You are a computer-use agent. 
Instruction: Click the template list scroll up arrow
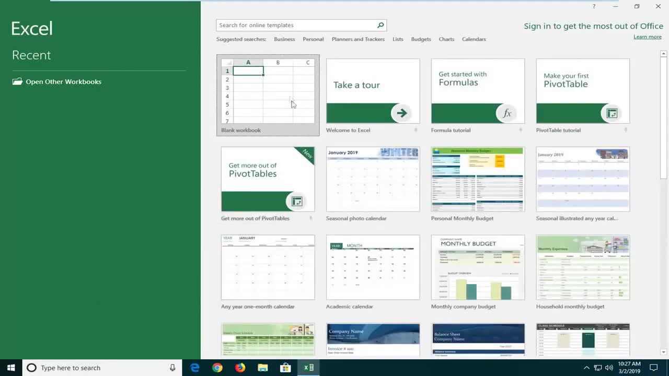[x=664, y=54]
